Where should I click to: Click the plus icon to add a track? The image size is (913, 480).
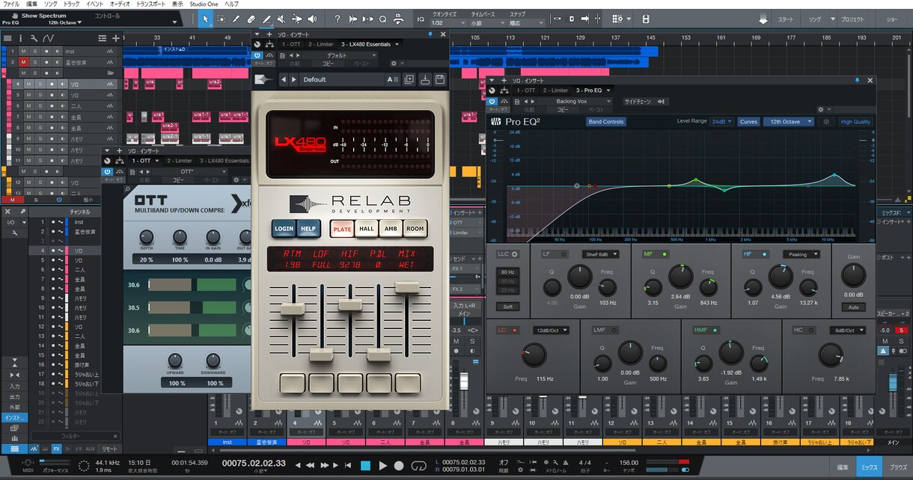pos(115,37)
